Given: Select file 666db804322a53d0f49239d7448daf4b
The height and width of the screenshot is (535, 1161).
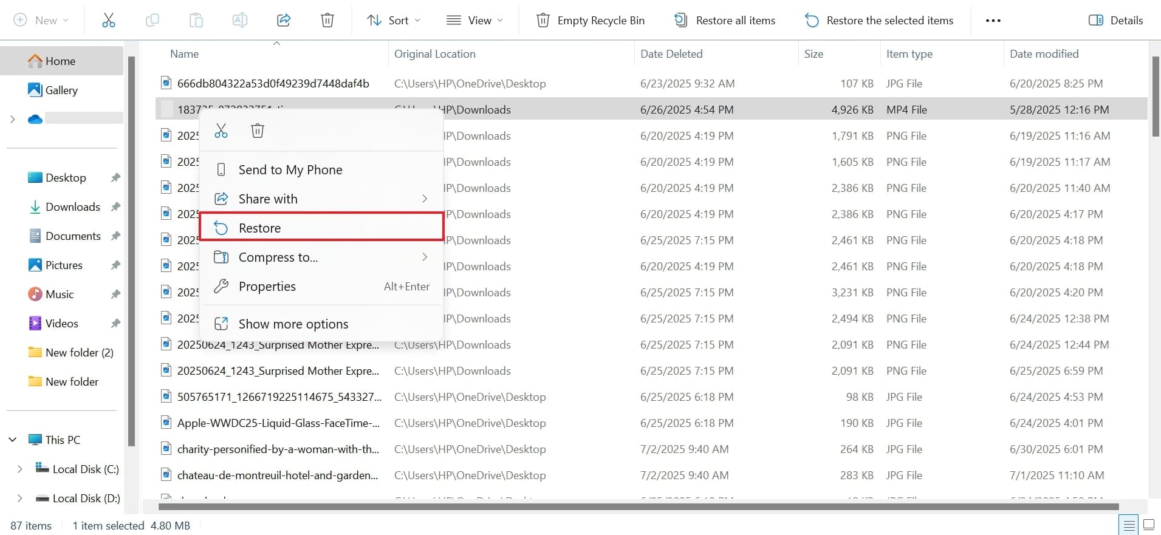Looking at the screenshot, I should pos(273,83).
